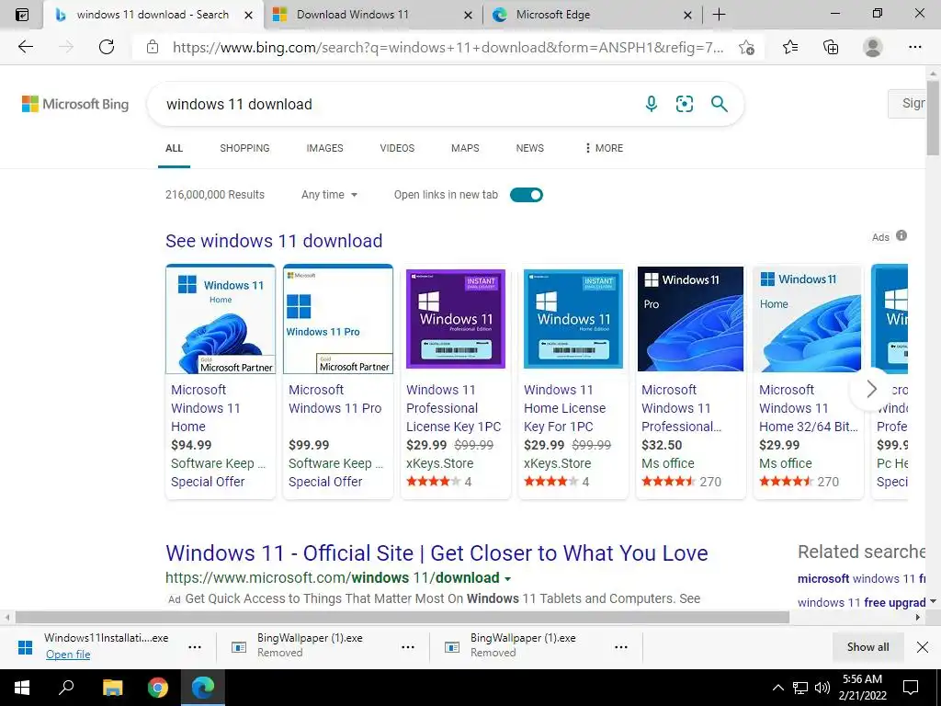Select the NEWS search tab
This screenshot has height=706, width=941.
pyautogui.click(x=530, y=148)
